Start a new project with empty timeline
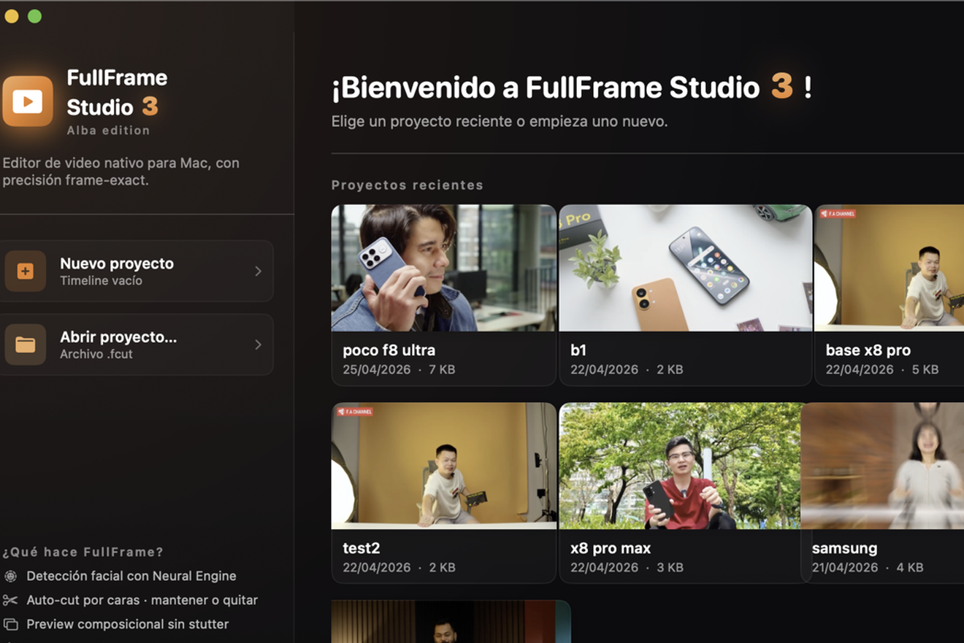The width and height of the screenshot is (964, 643). [x=117, y=271]
